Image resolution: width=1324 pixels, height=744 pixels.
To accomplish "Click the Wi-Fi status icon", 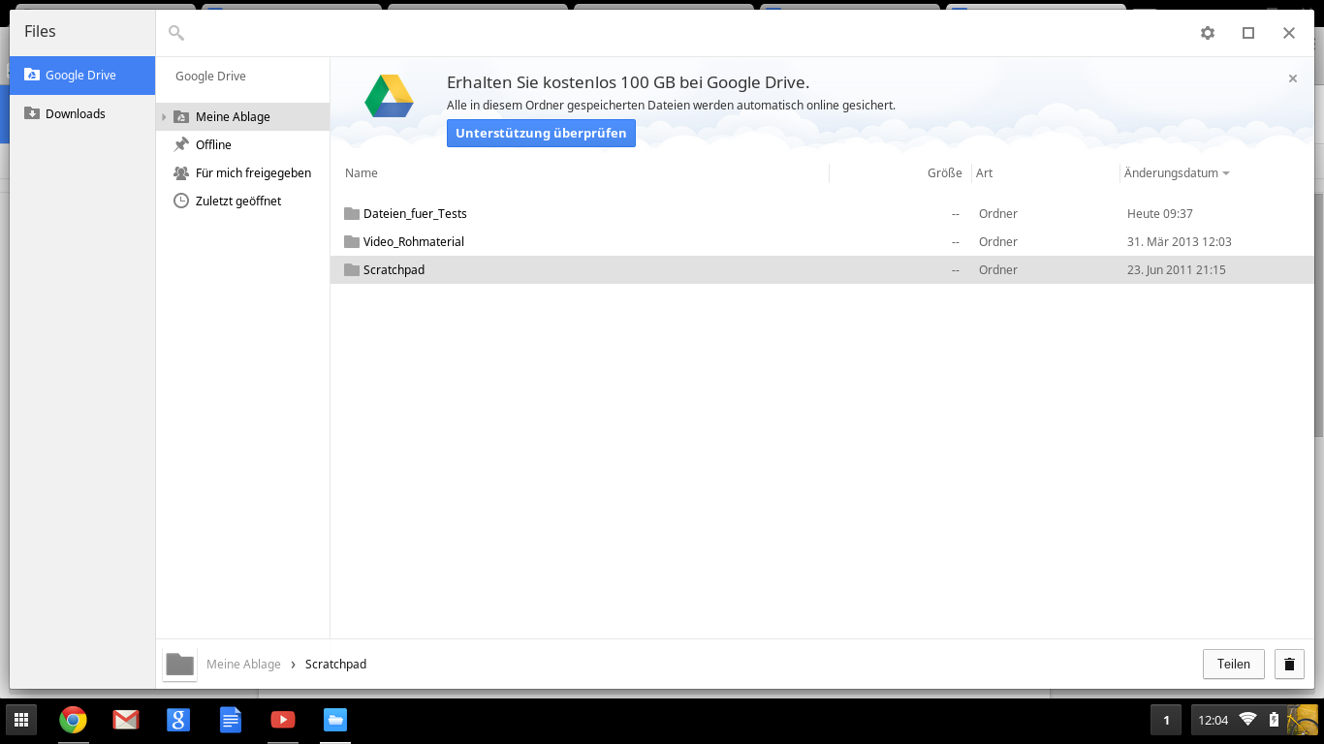I will (x=1247, y=720).
